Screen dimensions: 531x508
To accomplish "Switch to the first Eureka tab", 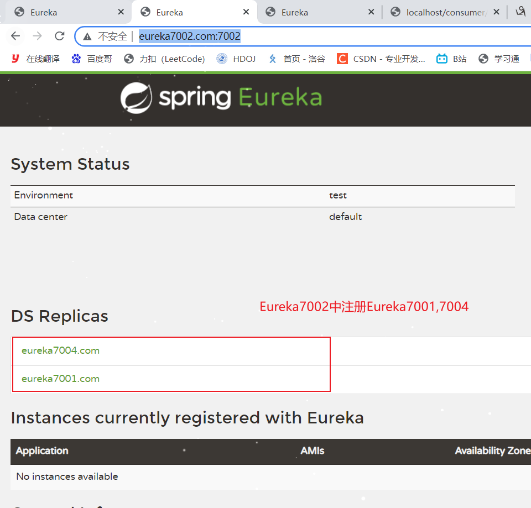I will pyautogui.click(x=61, y=12).
